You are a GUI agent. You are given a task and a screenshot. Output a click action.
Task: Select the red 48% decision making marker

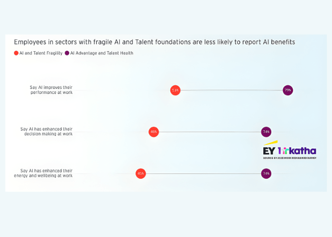click(154, 132)
